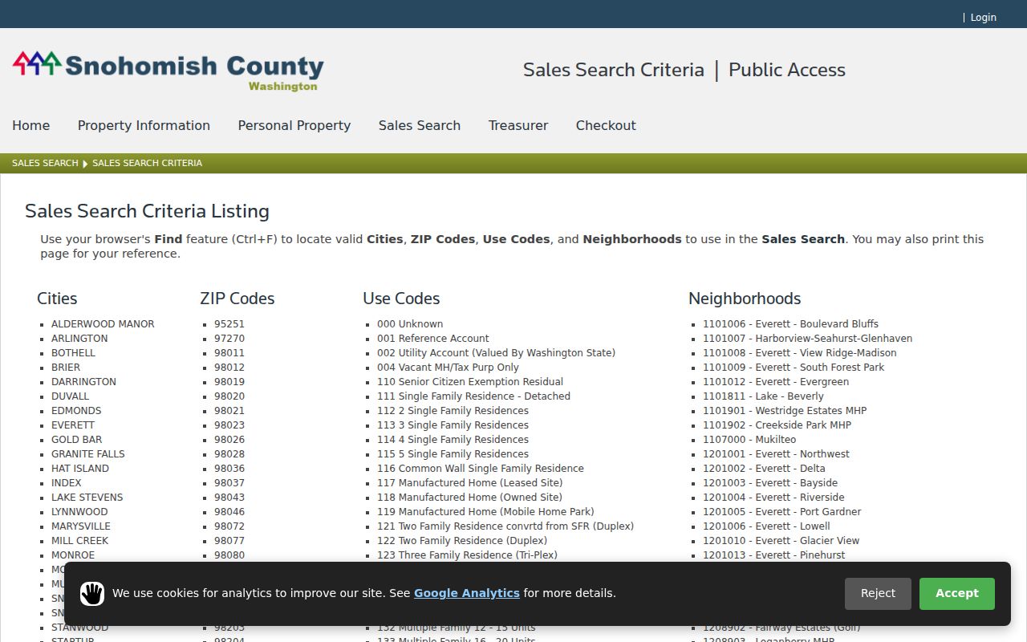Open the Personal Property menu
This screenshot has height=642, width=1027.
coord(294,125)
